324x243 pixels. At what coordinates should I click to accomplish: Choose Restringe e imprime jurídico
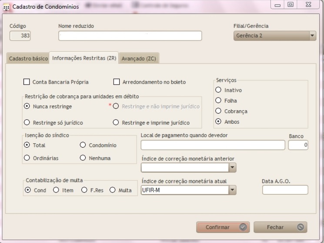click(116, 122)
